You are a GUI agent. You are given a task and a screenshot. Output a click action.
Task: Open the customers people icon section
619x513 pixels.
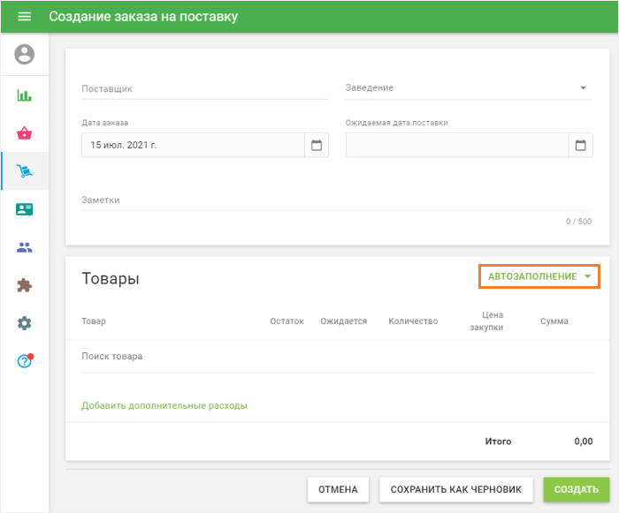[24, 247]
